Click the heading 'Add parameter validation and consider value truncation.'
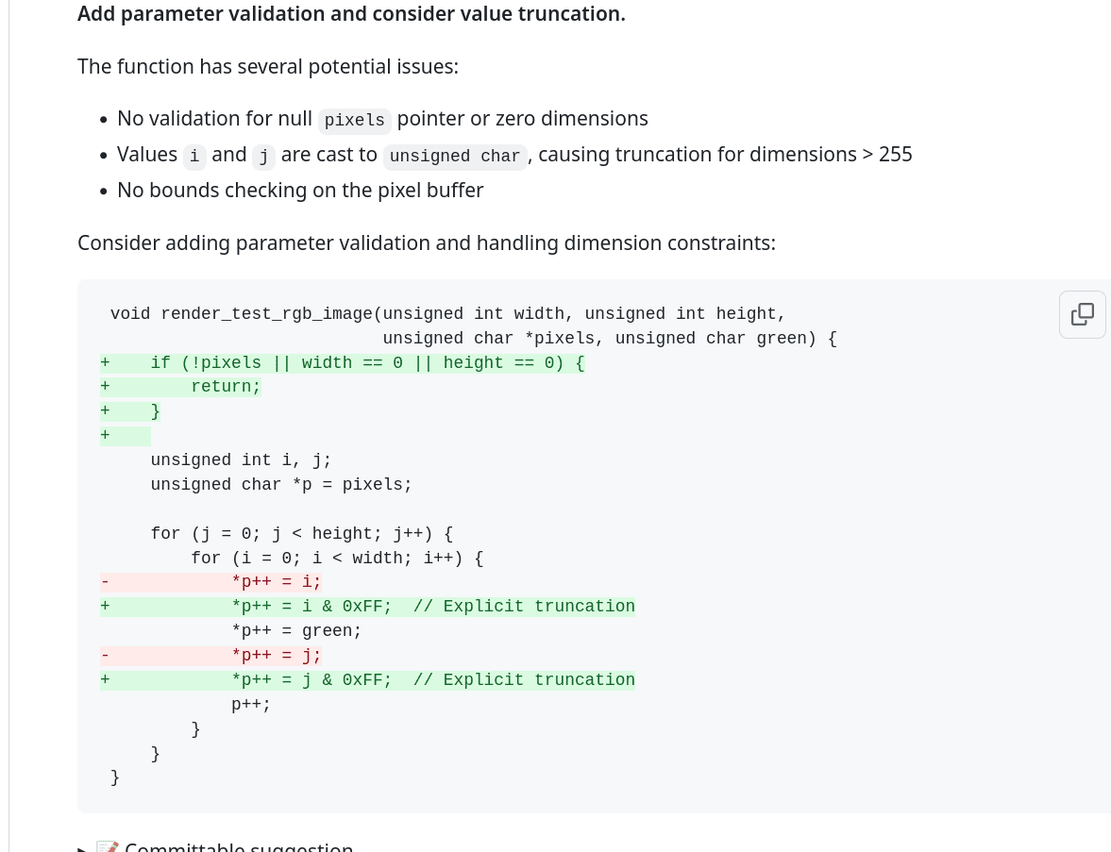Image resolution: width=1111 pixels, height=852 pixels. (351, 14)
